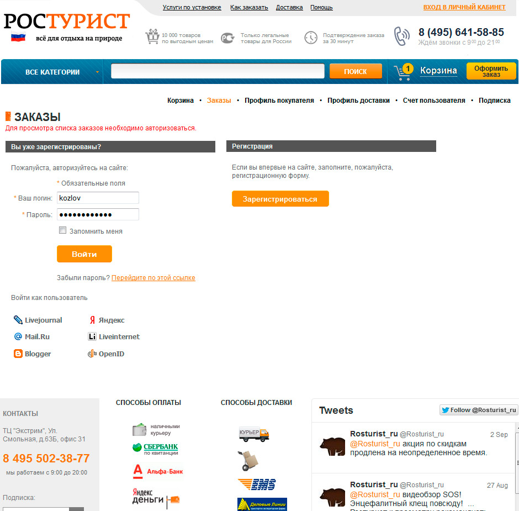
Task: Follow the password recovery link
Action: click(x=153, y=277)
